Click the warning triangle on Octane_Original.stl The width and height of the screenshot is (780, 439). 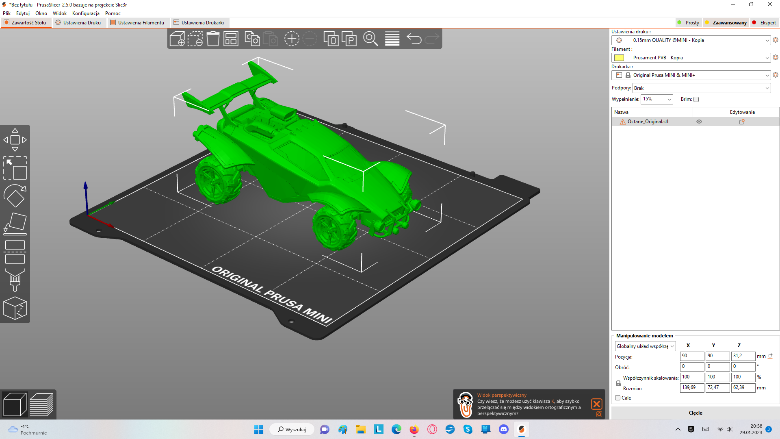pyautogui.click(x=623, y=122)
